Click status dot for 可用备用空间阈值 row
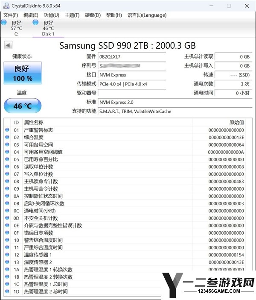256x300 pixels. click(7, 152)
